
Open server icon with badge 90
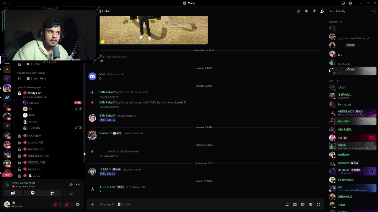[7, 135]
